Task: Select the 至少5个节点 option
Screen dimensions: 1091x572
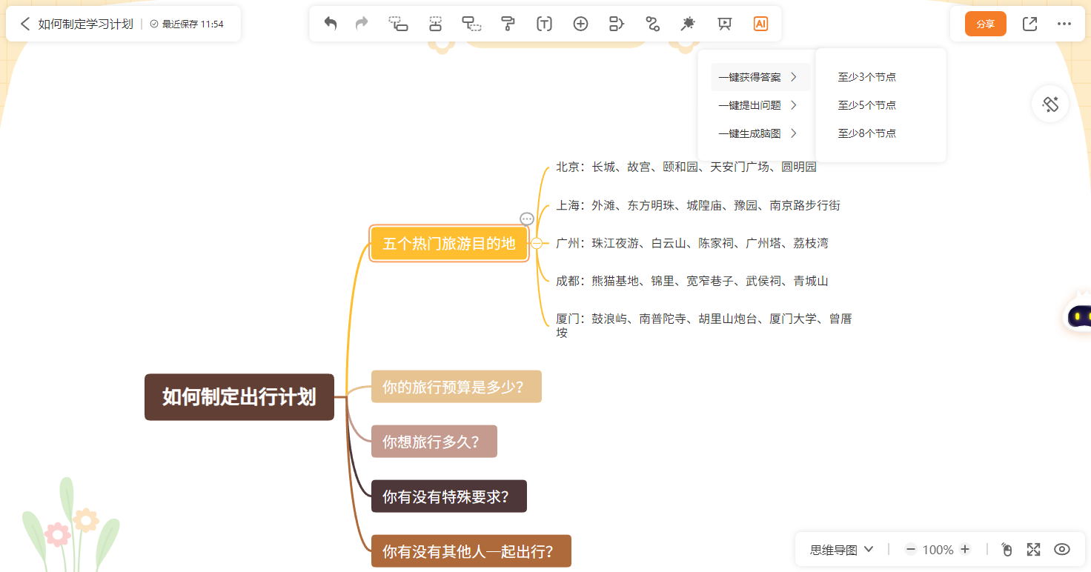Action: click(866, 105)
